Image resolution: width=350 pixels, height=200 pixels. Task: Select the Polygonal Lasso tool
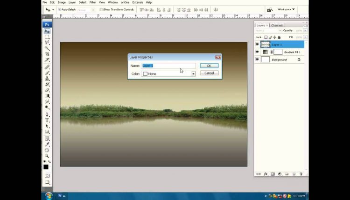pyautogui.click(x=47, y=42)
